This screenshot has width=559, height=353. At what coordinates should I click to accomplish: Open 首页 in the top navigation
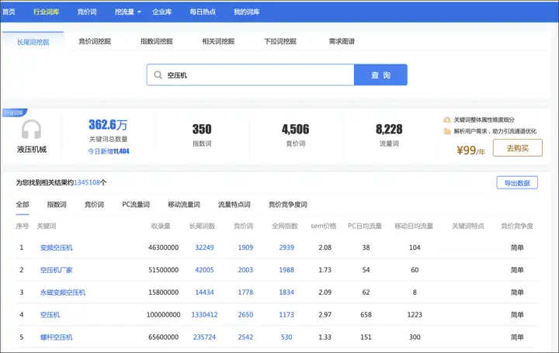pyautogui.click(x=9, y=12)
